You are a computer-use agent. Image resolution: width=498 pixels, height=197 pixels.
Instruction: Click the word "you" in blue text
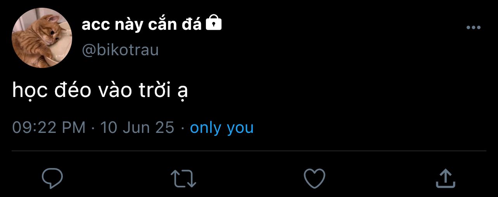pyautogui.click(x=240, y=128)
